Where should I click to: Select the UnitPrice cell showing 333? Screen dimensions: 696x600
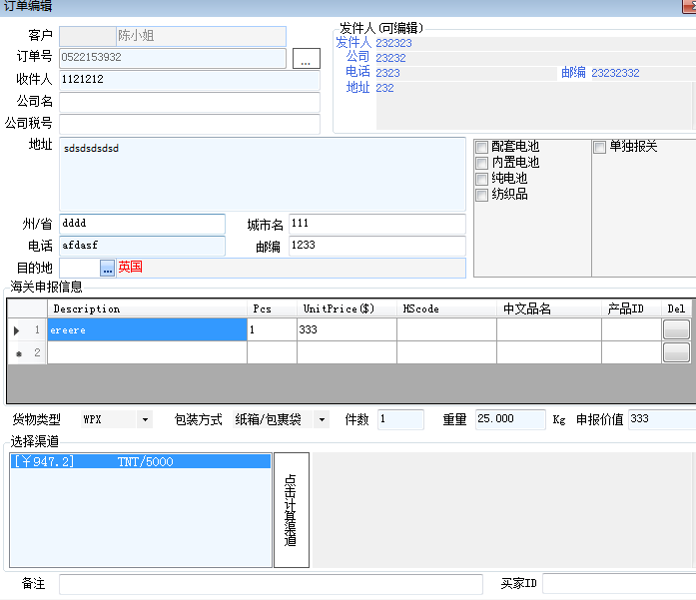coord(346,330)
